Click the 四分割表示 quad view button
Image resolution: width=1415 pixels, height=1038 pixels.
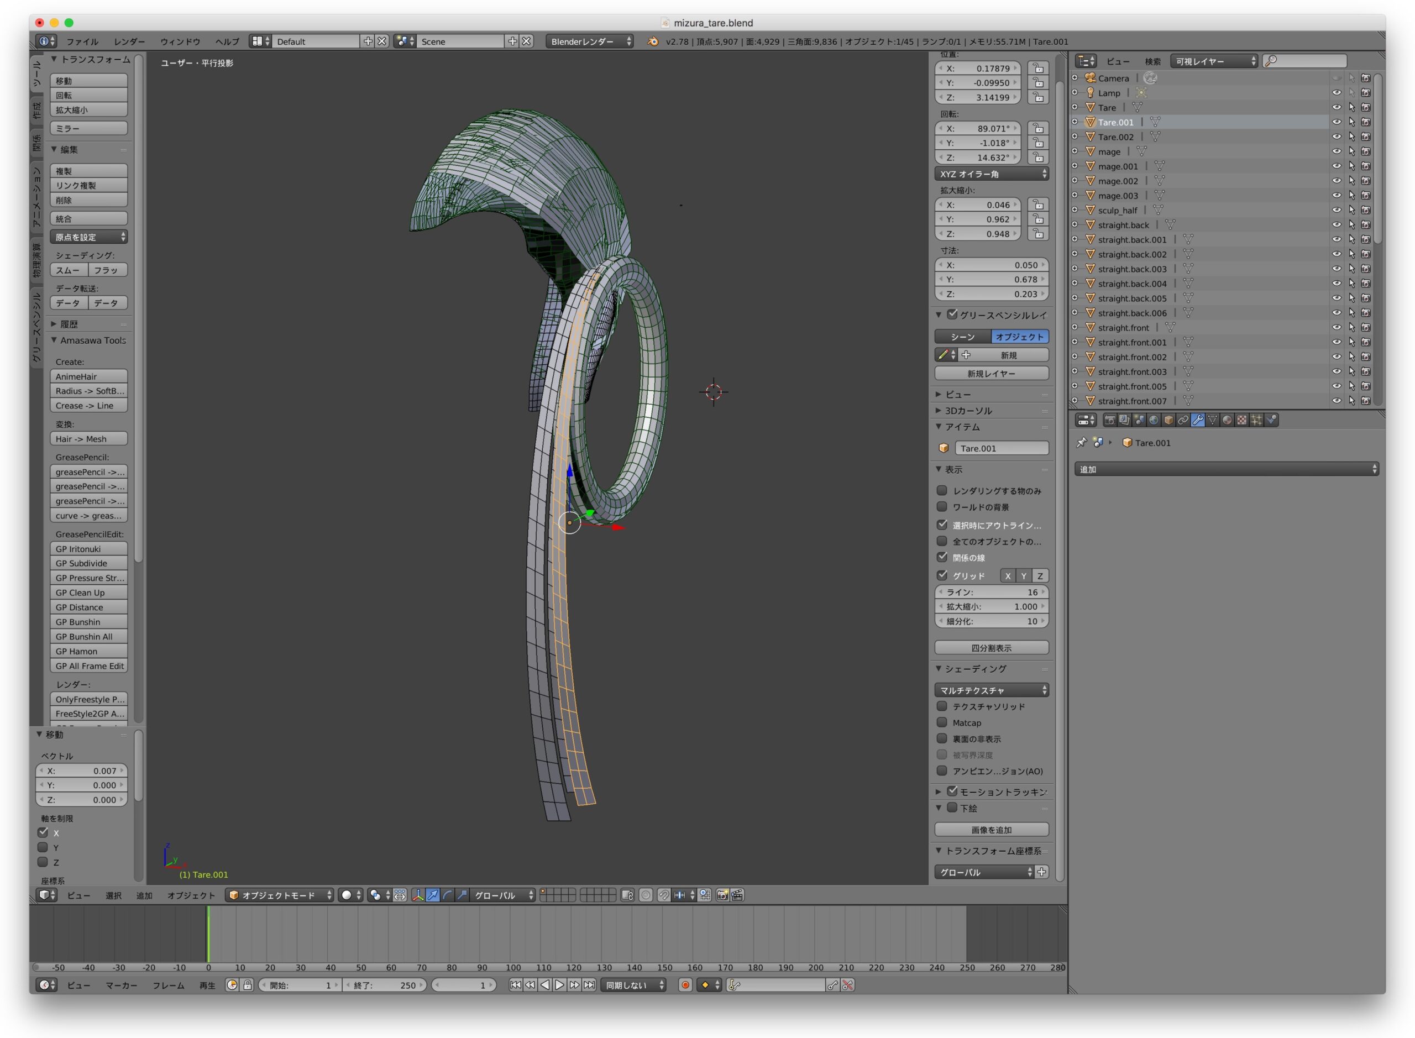click(991, 648)
